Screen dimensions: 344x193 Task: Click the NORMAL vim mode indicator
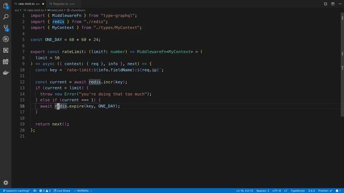[x=83, y=191]
